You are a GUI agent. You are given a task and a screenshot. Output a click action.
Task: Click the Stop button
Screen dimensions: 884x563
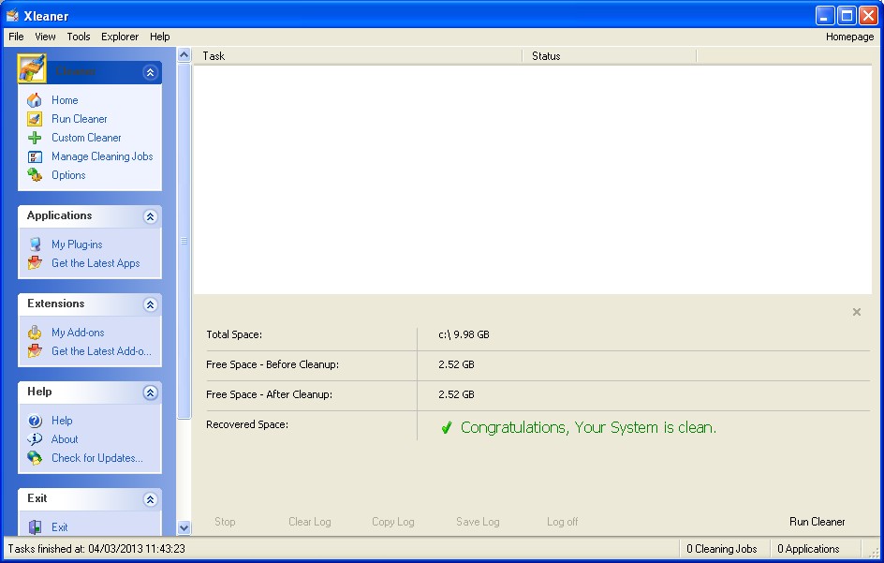coord(225,522)
